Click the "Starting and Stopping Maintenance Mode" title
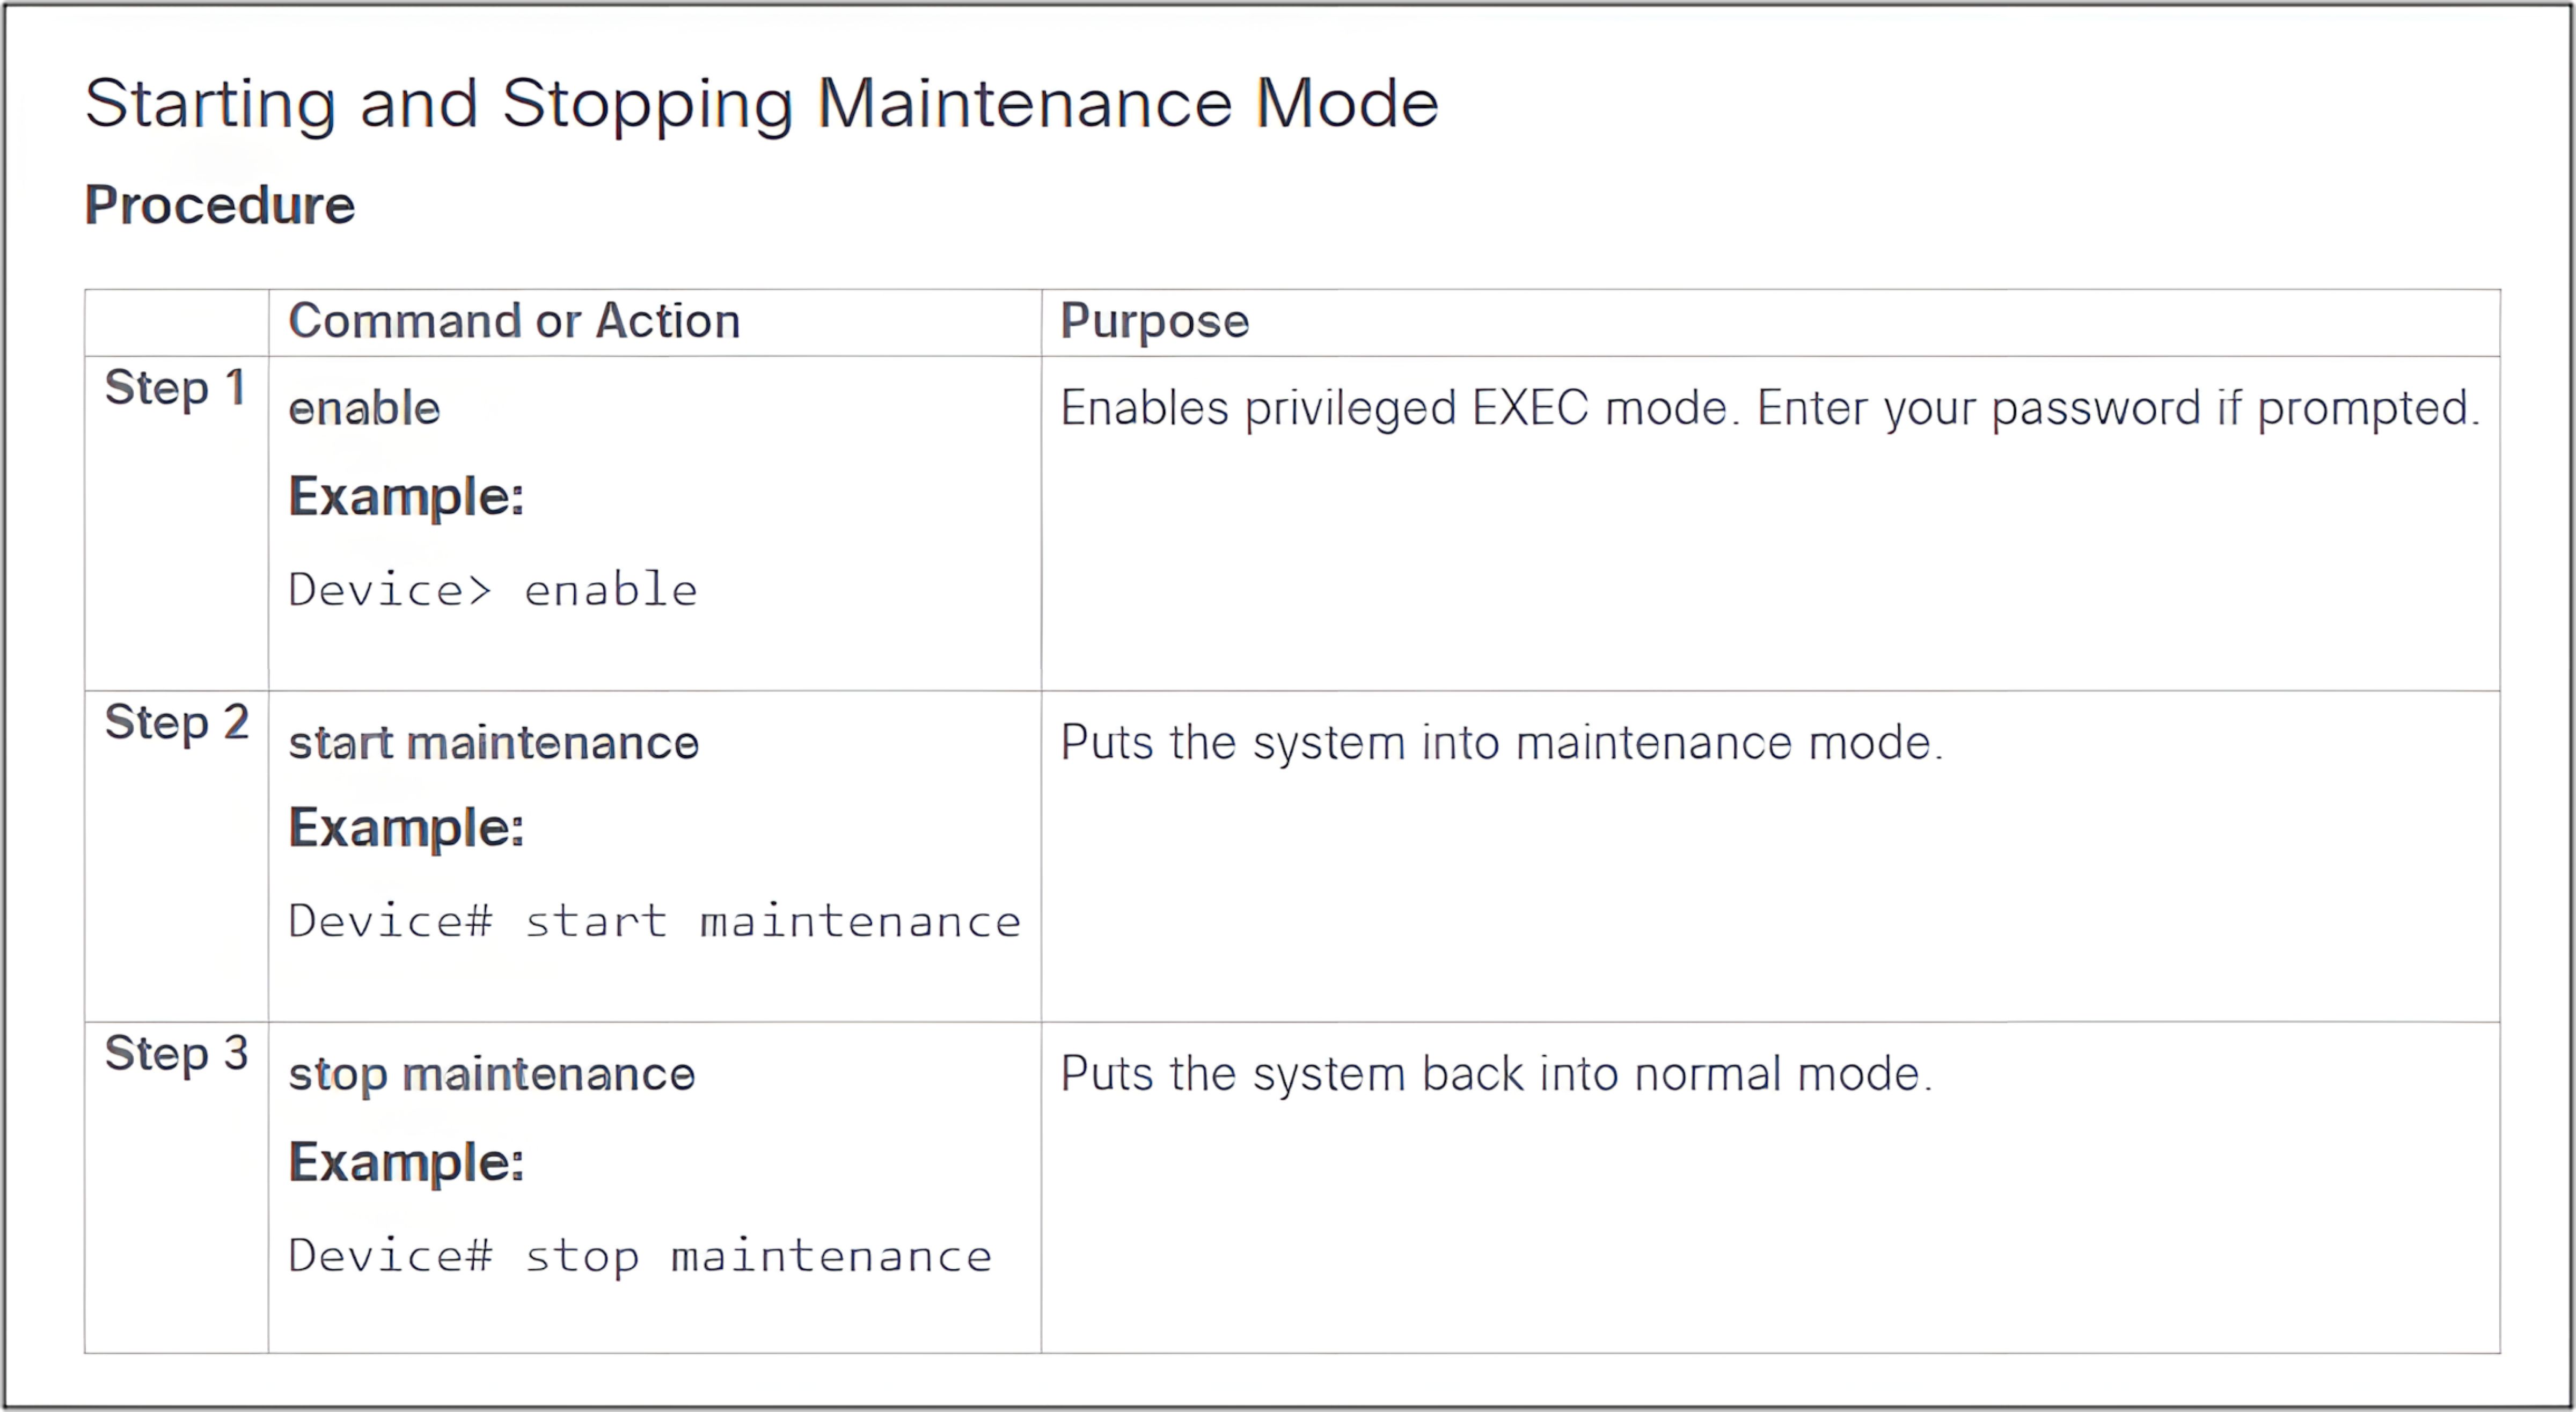The width and height of the screenshot is (2576, 1412). click(x=761, y=104)
